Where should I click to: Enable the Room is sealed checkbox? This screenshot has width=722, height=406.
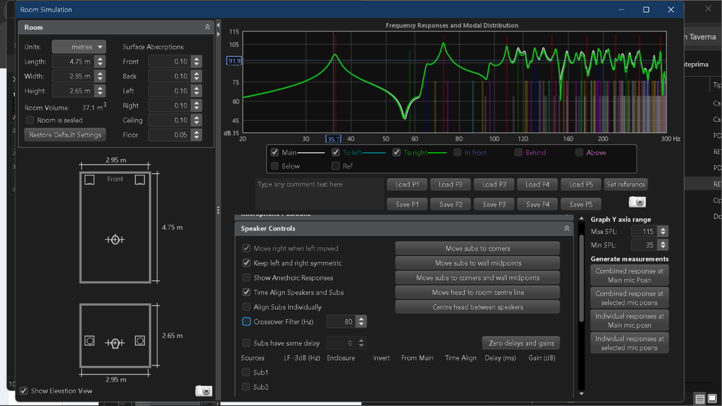[x=30, y=120]
